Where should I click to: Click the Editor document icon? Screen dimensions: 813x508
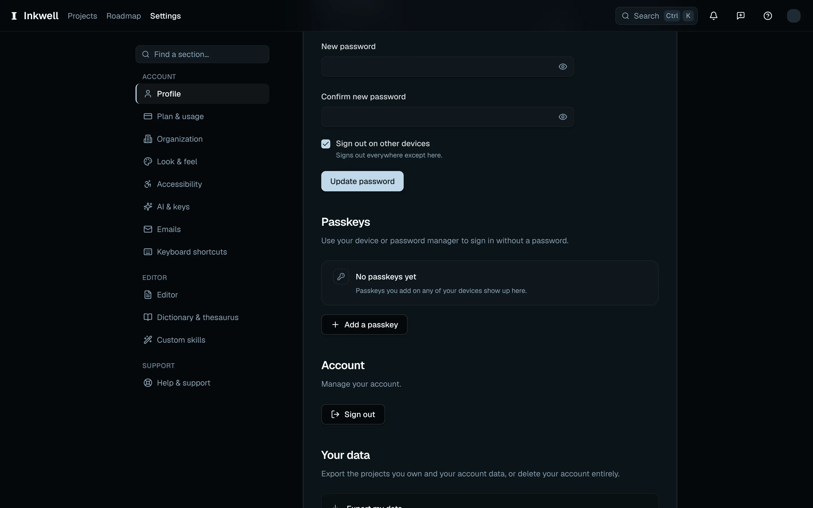coord(148,295)
